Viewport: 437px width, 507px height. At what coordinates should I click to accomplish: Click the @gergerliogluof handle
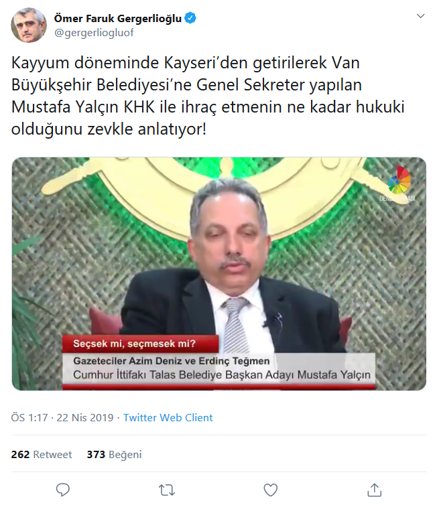coord(94,33)
